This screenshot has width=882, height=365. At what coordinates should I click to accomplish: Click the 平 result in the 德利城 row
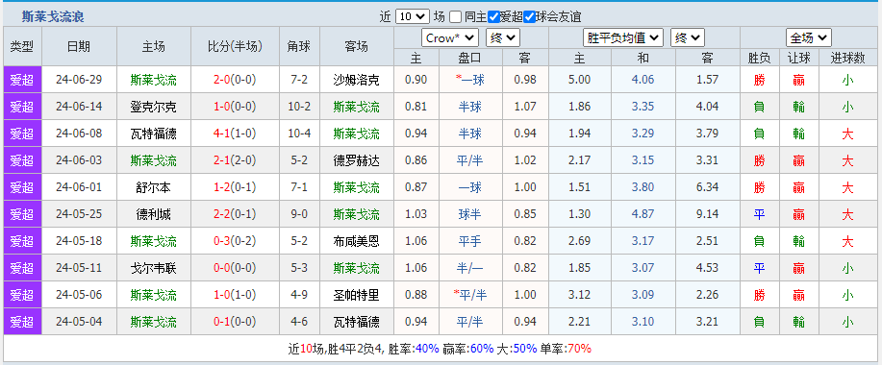[x=760, y=214]
